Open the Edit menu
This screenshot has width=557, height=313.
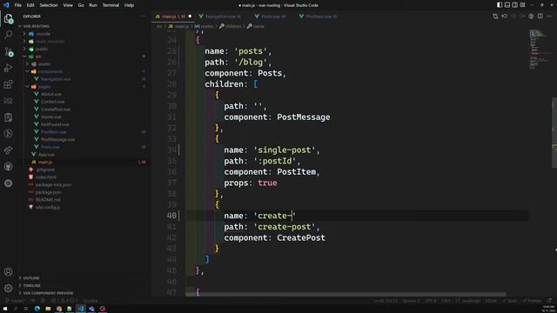[x=30, y=5]
